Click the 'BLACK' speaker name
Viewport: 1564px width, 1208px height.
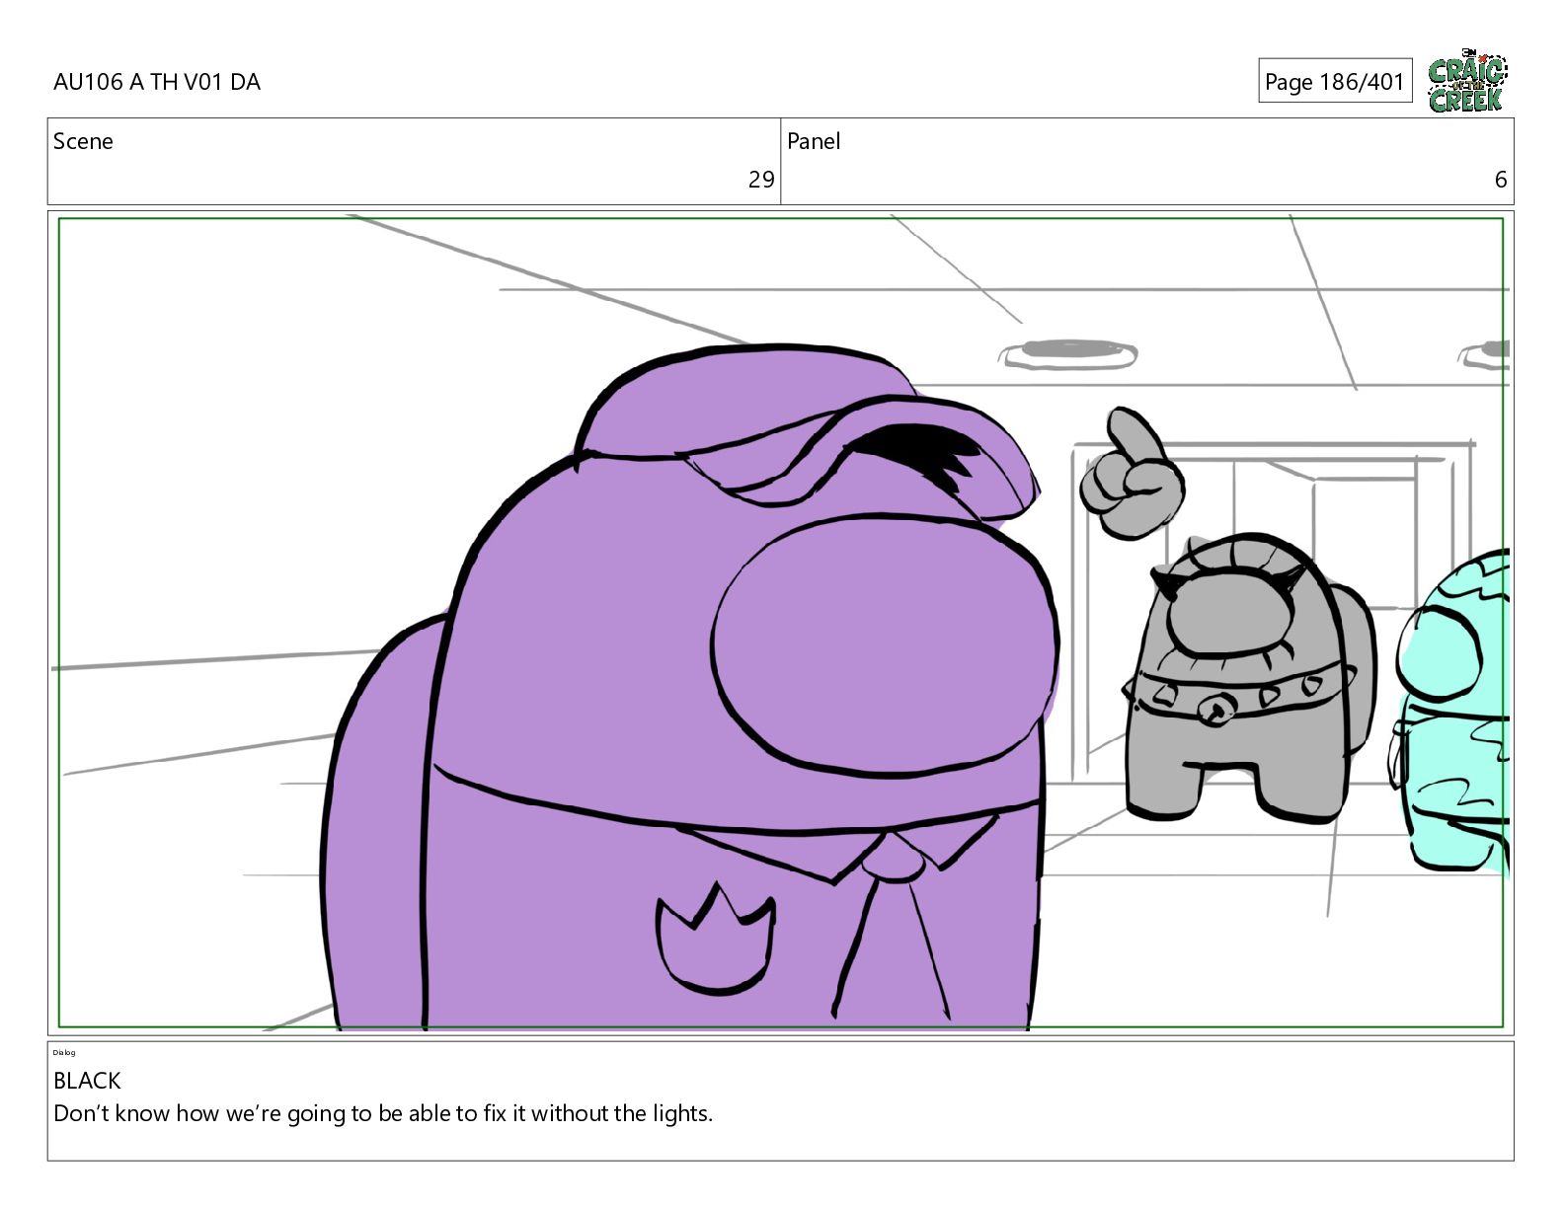pos(87,1081)
